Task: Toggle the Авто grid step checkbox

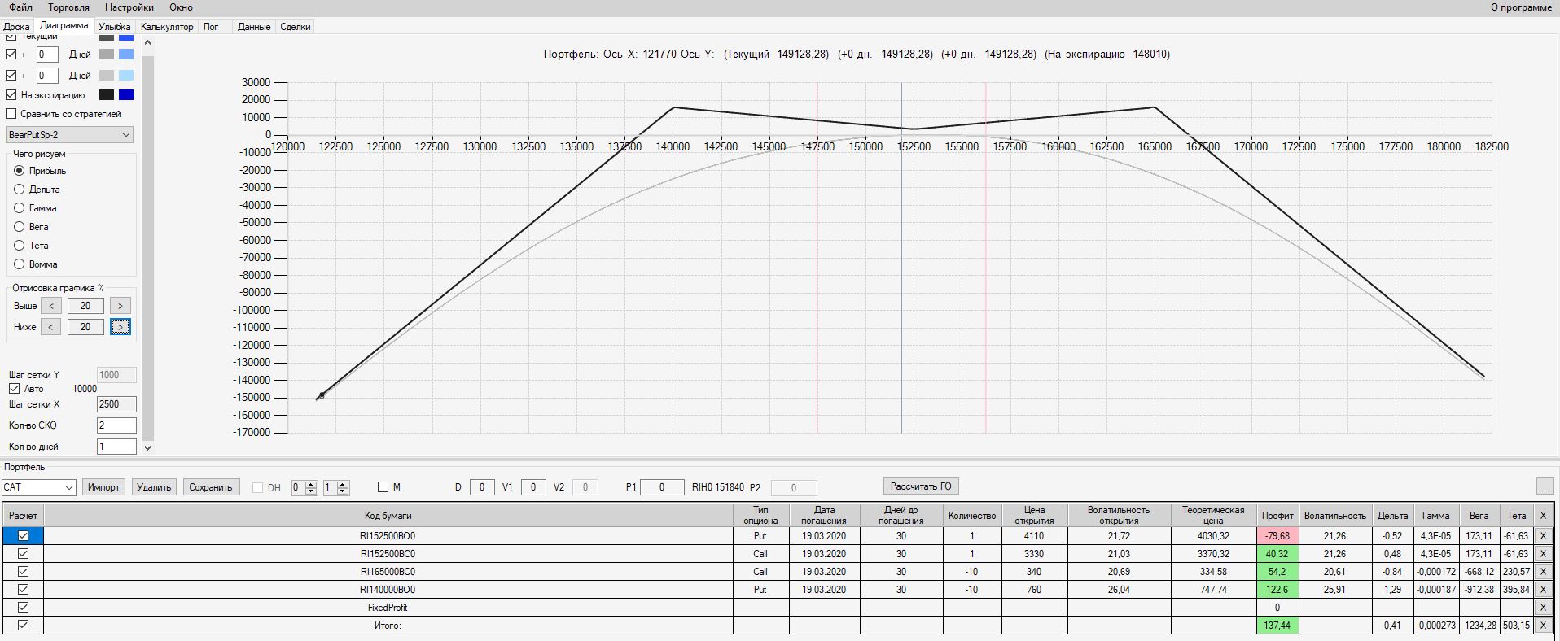Action: (x=14, y=389)
